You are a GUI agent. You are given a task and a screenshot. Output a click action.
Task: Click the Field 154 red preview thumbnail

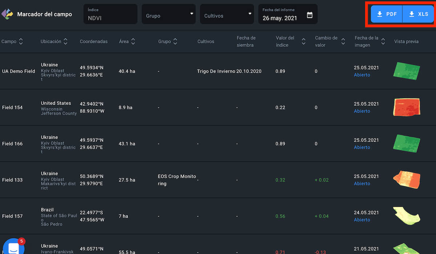click(406, 107)
